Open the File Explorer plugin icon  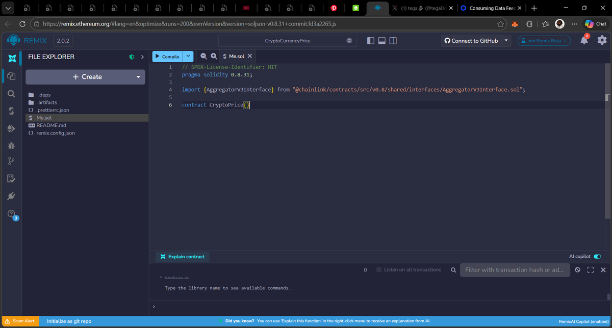11,76
